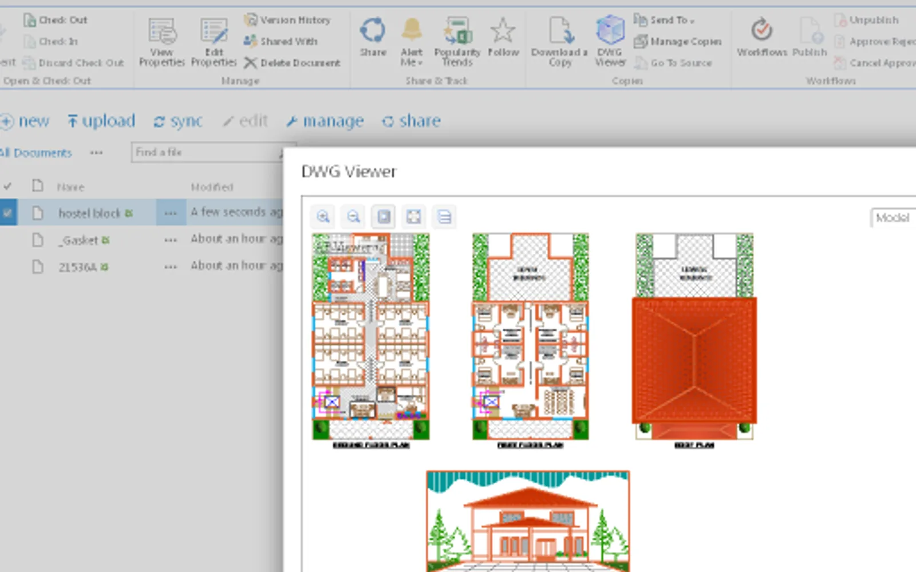Click Check Out in the ribbon
916x572 pixels.
pyautogui.click(x=56, y=20)
